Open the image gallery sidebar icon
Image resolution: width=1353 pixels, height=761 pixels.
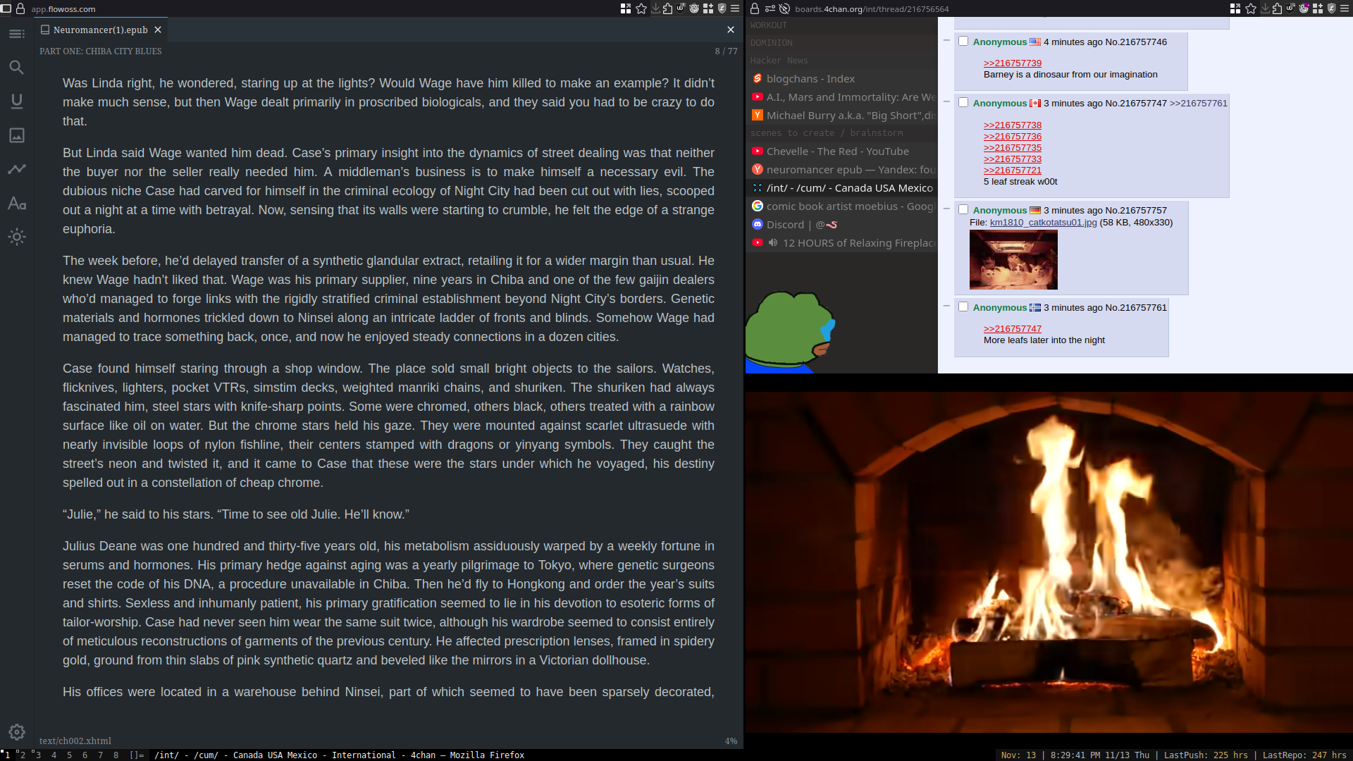click(17, 135)
